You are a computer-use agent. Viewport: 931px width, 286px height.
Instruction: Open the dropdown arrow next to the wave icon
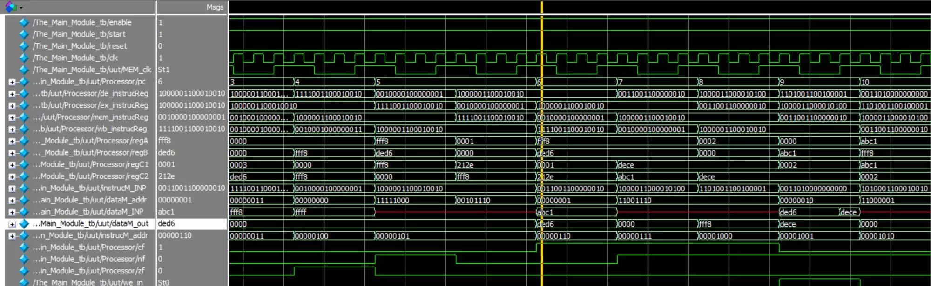tap(21, 8)
